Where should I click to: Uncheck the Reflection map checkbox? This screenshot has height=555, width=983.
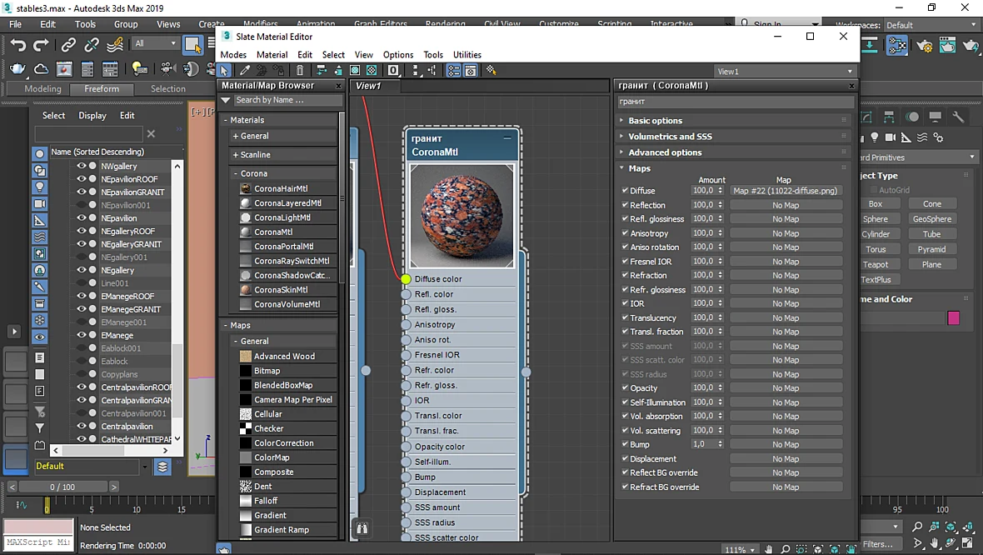point(625,204)
